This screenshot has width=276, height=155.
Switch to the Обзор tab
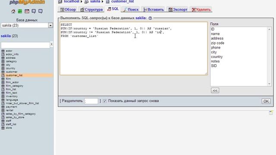[x=68, y=9]
